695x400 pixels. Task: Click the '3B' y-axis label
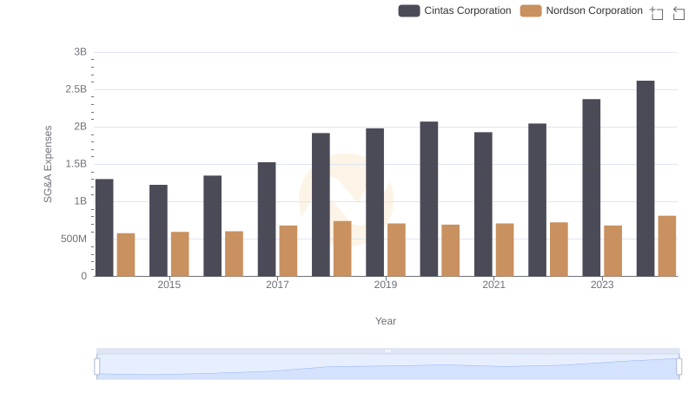pos(81,52)
